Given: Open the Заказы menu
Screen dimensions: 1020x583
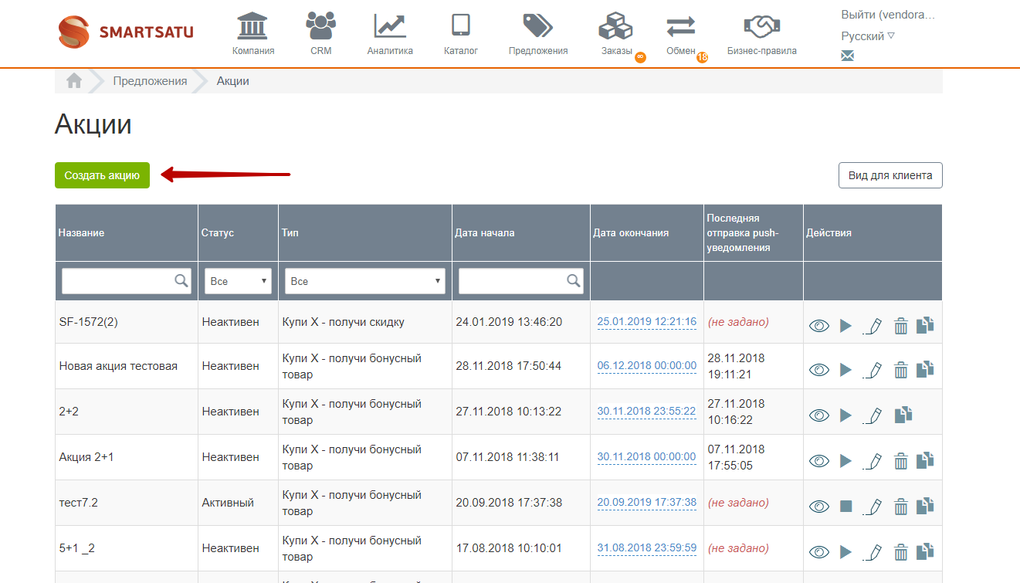Looking at the screenshot, I should [617, 34].
